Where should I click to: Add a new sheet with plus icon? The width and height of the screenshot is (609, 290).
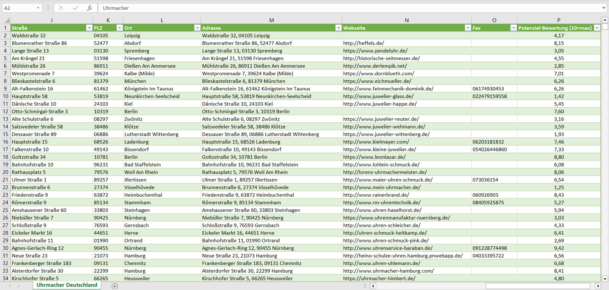point(115,286)
